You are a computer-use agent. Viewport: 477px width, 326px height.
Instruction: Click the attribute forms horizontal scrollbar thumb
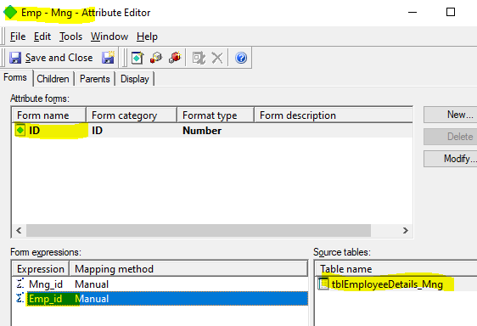(199, 230)
